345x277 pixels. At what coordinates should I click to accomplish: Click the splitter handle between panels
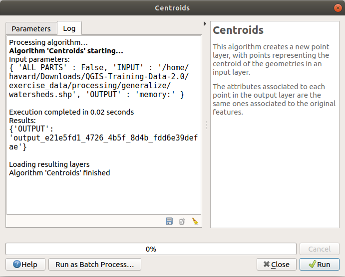206,125
